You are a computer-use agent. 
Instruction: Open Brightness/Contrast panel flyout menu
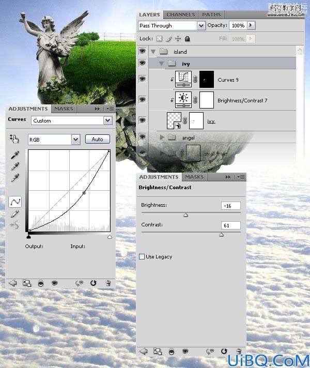[x=241, y=177]
